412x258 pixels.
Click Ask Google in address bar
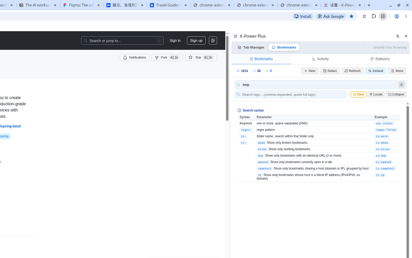tap(331, 16)
